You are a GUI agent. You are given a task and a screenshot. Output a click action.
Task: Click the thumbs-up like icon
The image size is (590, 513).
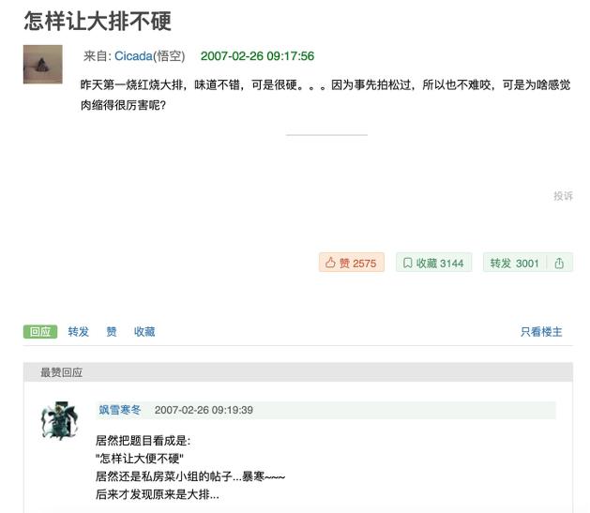[x=330, y=263]
